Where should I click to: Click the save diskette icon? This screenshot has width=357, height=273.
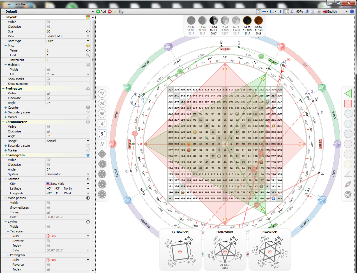click(121, 11)
